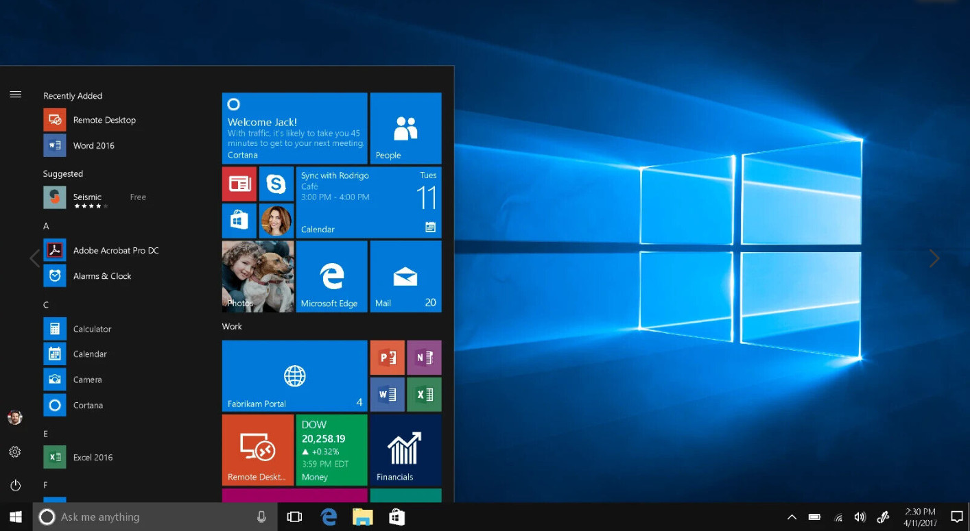
Task: Open the Store tile in Start
Action: (x=239, y=221)
